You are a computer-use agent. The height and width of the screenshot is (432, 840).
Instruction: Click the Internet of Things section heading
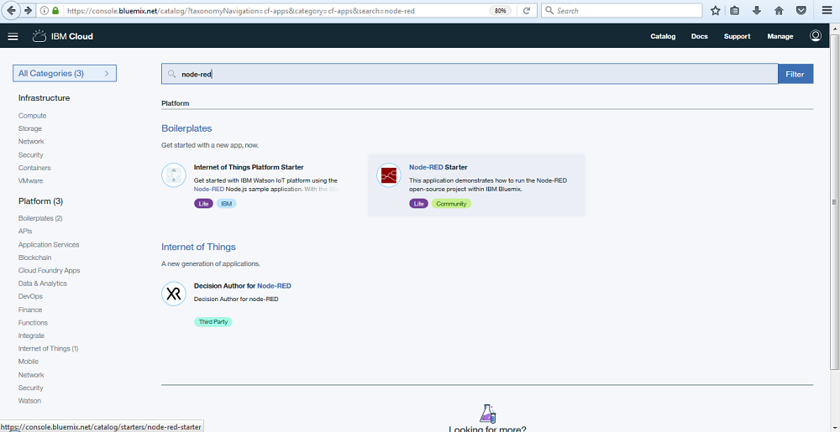pyautogui.click(x=198, y=247)
